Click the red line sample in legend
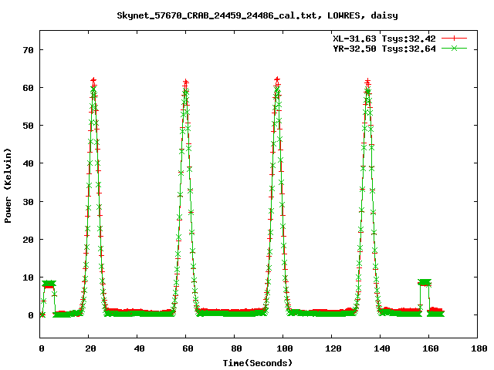 click(455, 38)
